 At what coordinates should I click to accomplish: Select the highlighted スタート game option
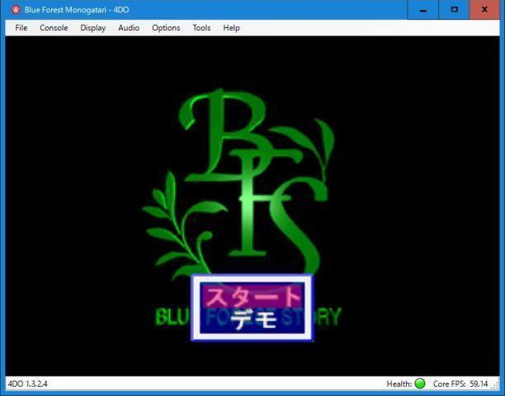point(252,296)
